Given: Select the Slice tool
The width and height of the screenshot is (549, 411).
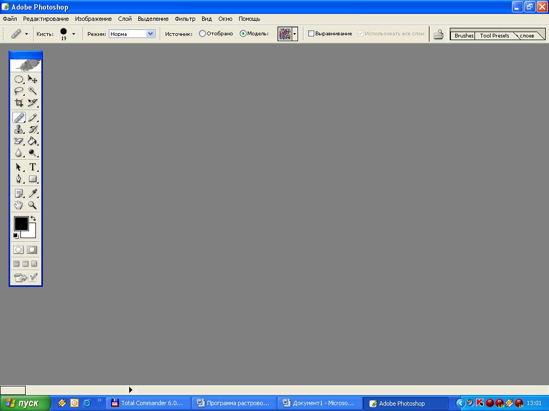Looking at the screenshot, I should click(33, 103).
